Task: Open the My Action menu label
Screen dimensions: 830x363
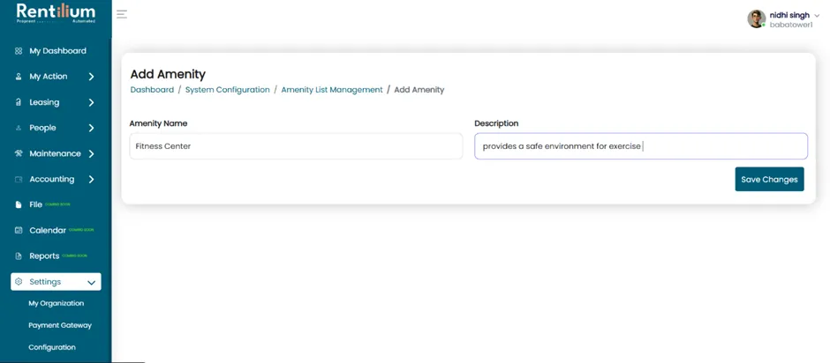Action: pyautogui.click(x=49, y=77)
